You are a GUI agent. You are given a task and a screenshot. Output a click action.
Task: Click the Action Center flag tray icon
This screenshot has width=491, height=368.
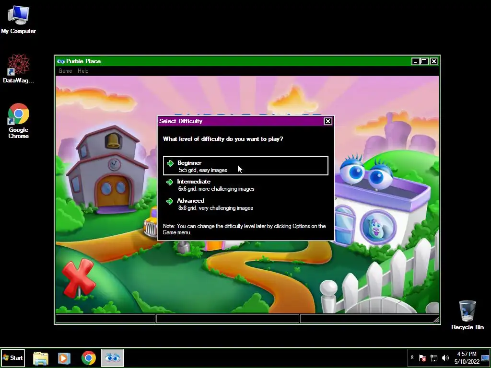pos(422,357)
